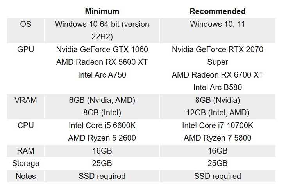Click the Storage row label
Screen dimensions: 286x196
tap(25, 163)
